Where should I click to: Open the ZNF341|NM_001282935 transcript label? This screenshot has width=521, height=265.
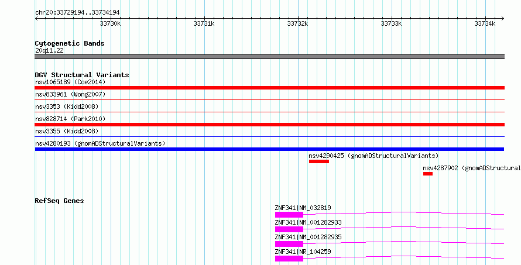pyautogui.click(x=308, y=237)
